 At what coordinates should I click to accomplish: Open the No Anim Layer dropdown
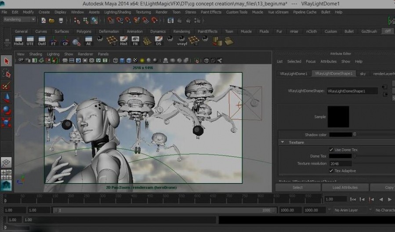pyautogui.click(x=346, y=210)
